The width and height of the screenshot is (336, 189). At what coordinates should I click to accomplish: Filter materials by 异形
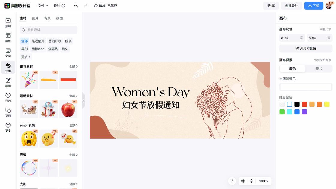coord(24,49)
